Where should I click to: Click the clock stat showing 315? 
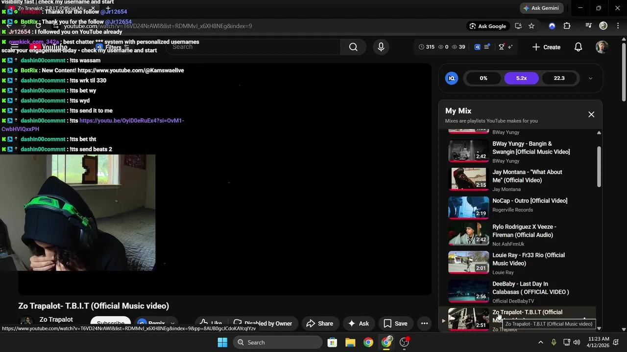click(x=427, y=47)
